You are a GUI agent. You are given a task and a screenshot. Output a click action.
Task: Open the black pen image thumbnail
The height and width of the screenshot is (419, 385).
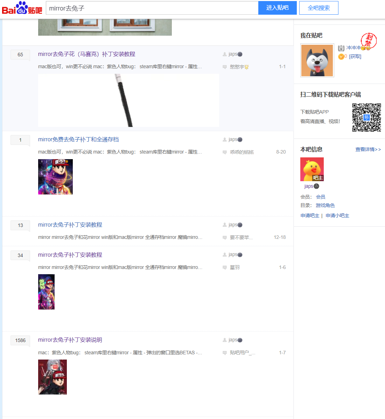click(128, 100)
